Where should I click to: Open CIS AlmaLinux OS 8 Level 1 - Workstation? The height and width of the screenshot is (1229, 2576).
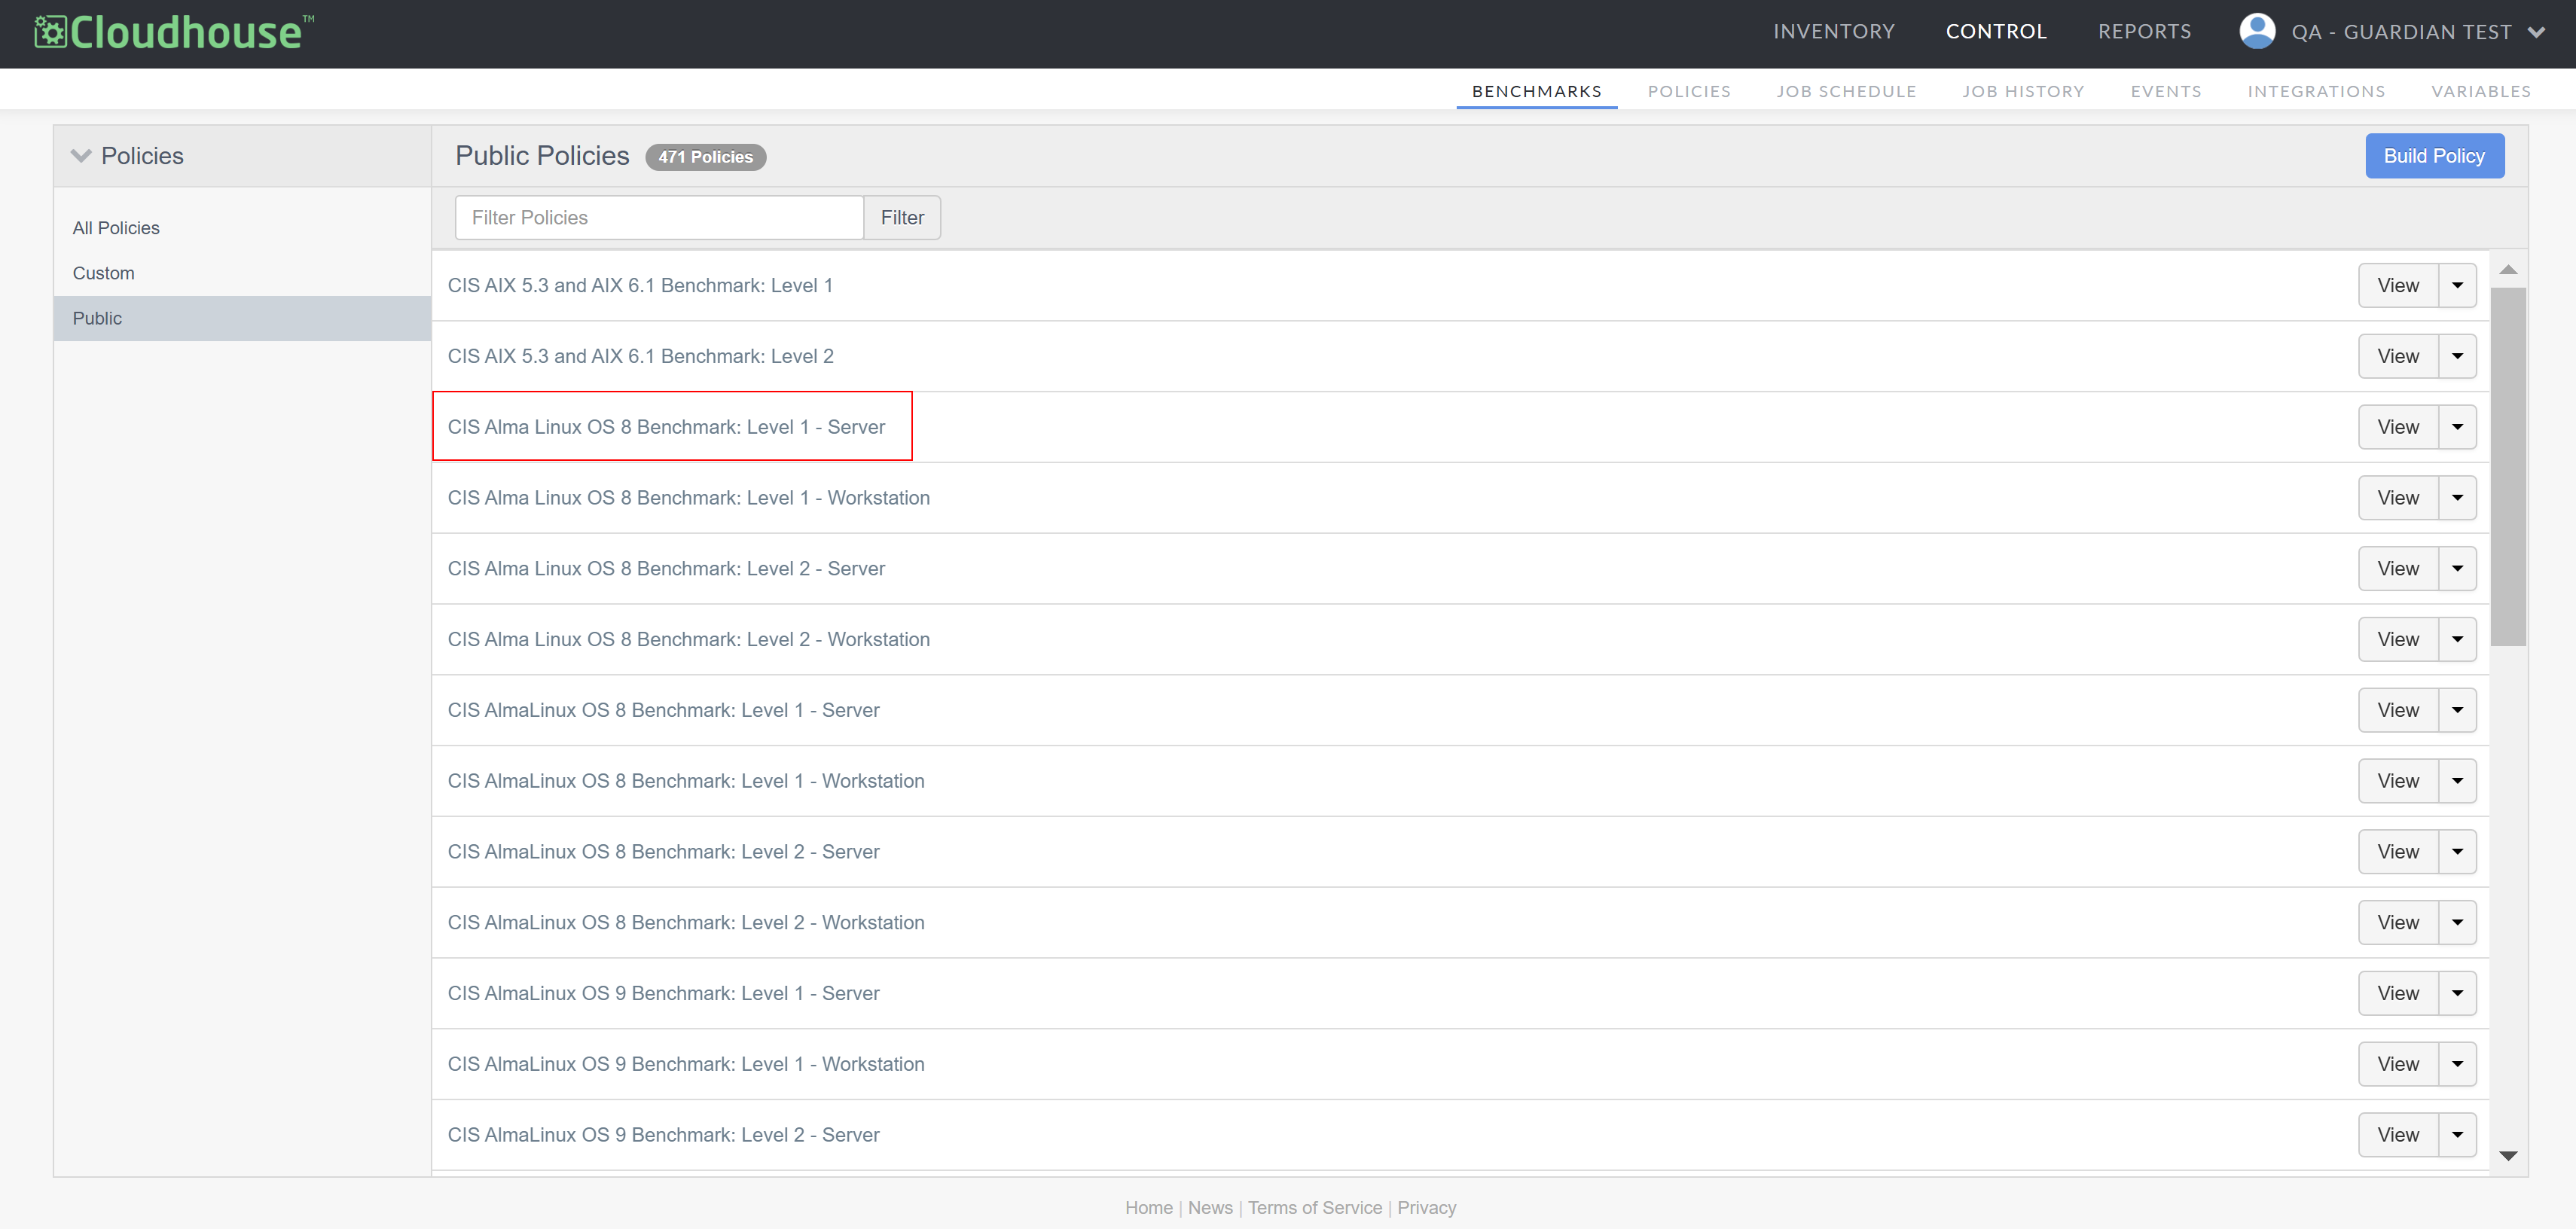click(686, 781)
